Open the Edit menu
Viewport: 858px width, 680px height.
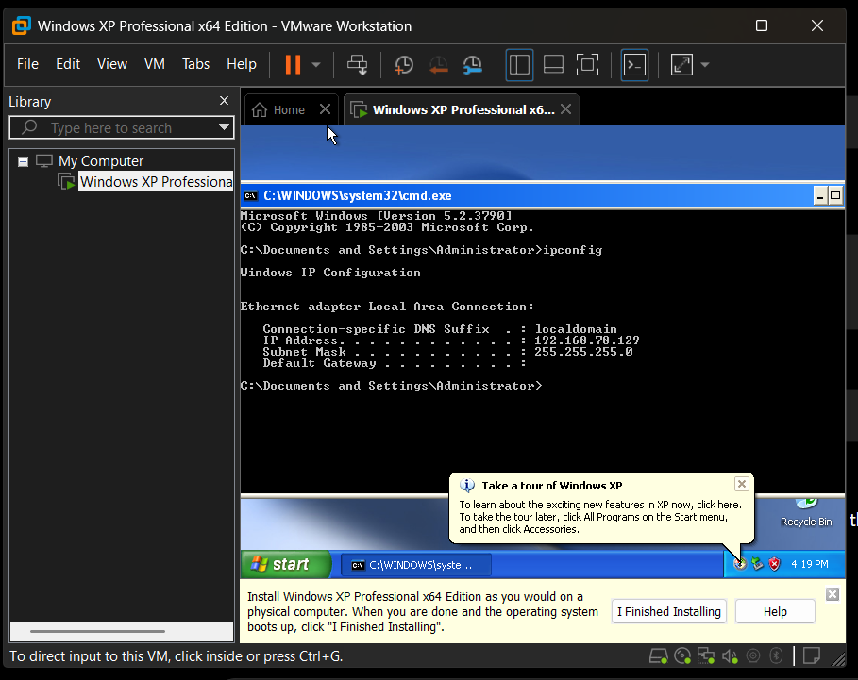(x=68, y=64)
